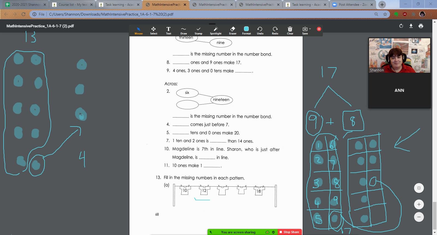The width and height of the screenshot is (437, 235).
Task: Open the green Evernote extension
Action: coord(396,14)
